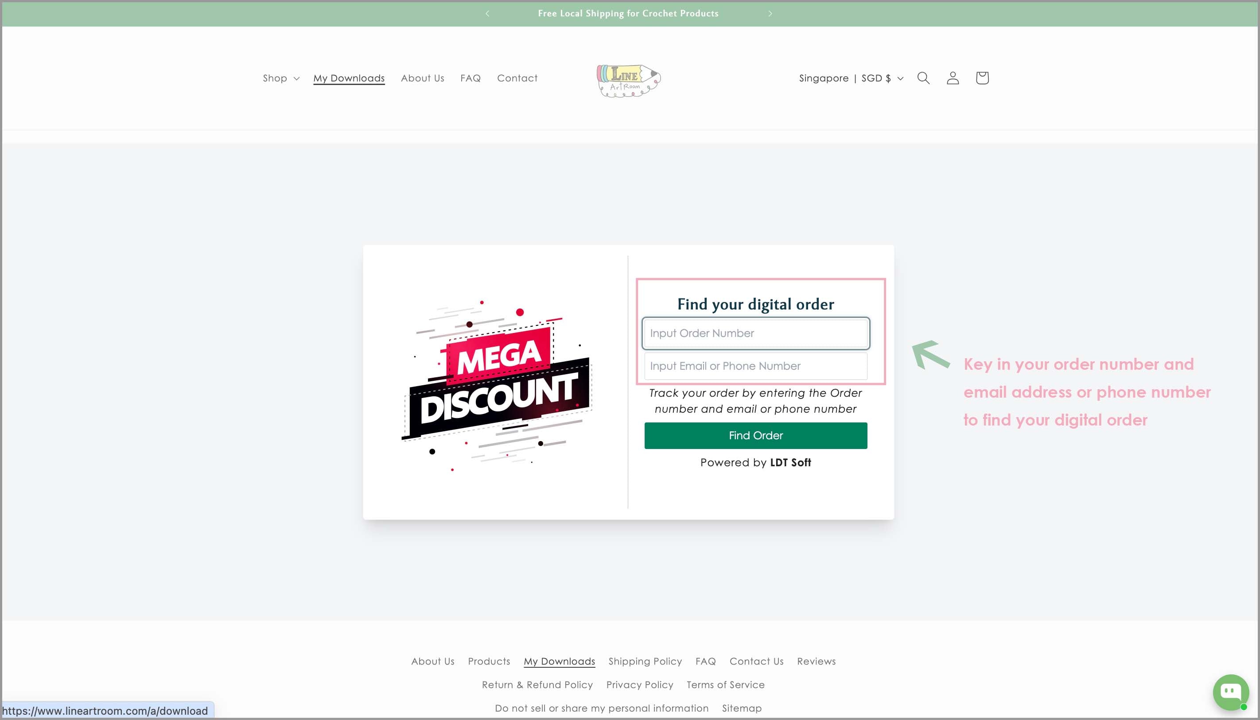Open About Us in header navigation
The width and height of the screenshot is (1260, 720).
pyautogui.click(x=423, y=78)
